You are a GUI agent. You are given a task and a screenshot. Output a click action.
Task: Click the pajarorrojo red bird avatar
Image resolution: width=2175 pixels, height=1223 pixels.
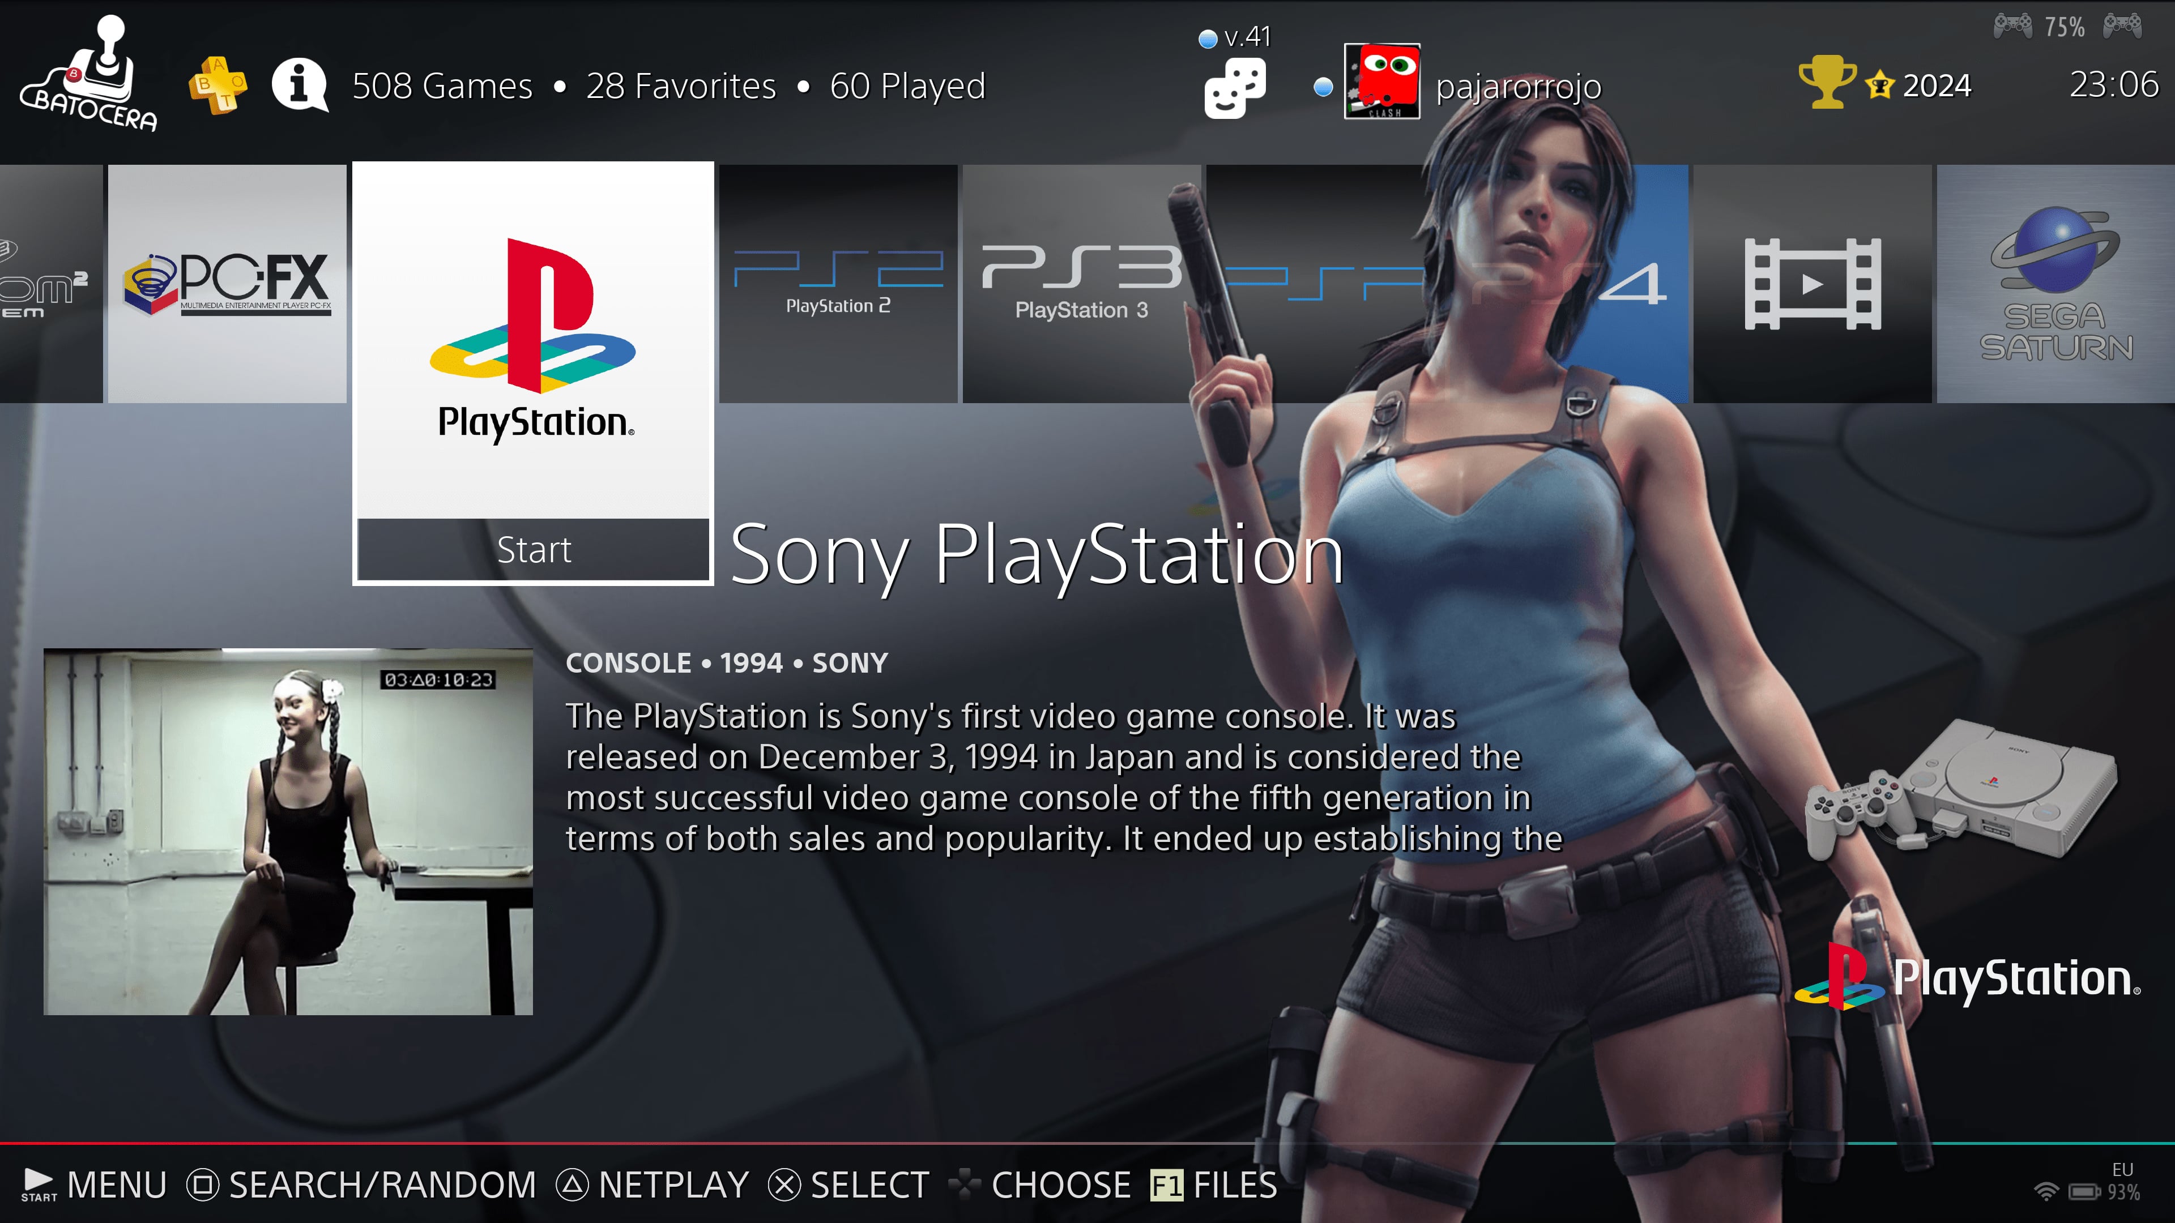(1381, 81)
